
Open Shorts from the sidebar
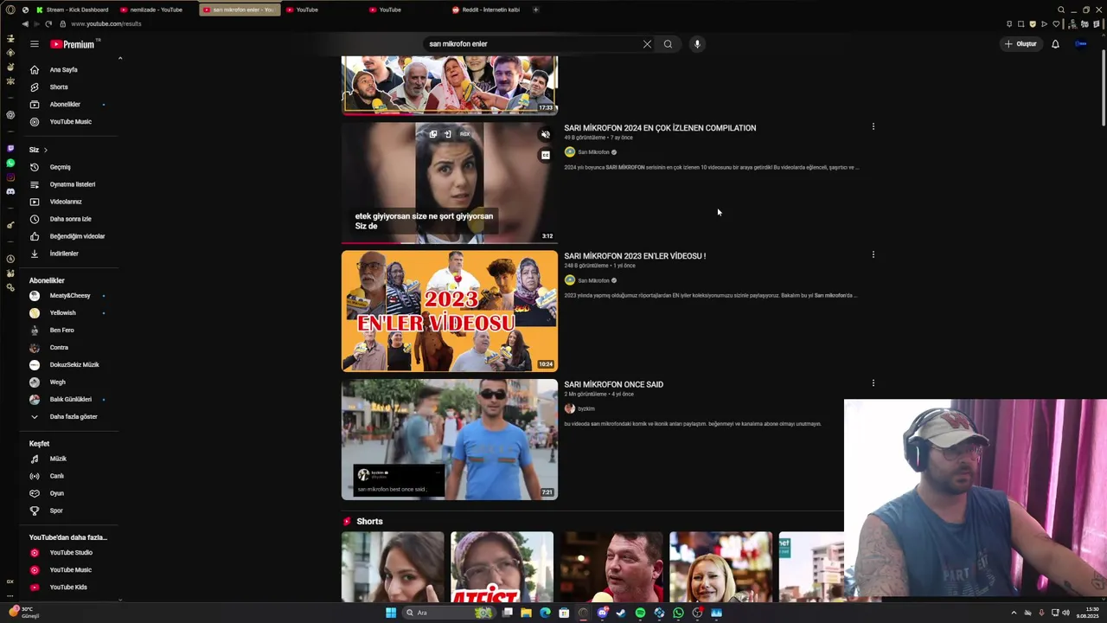pyautogui.click(x=59, y=87)
